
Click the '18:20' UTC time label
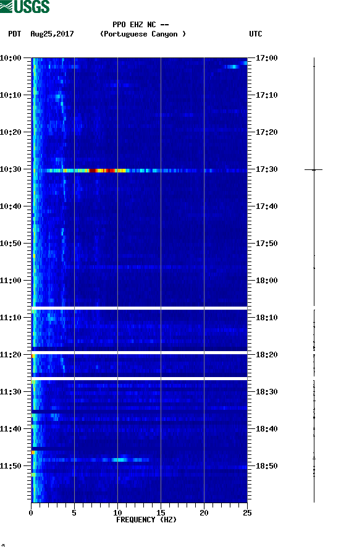click(x=266, y=355)
